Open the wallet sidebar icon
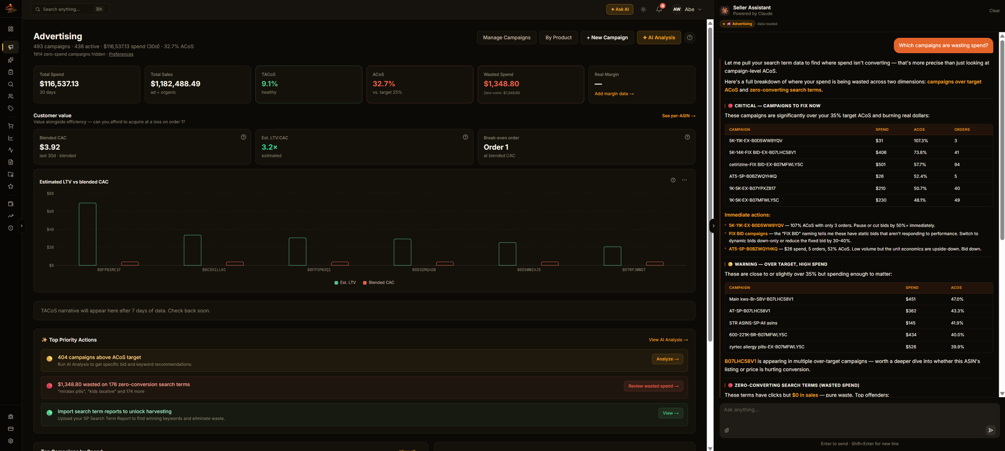Image resolution: width=1005 pixels, height=451 pixels. click(x=10, y=204)
